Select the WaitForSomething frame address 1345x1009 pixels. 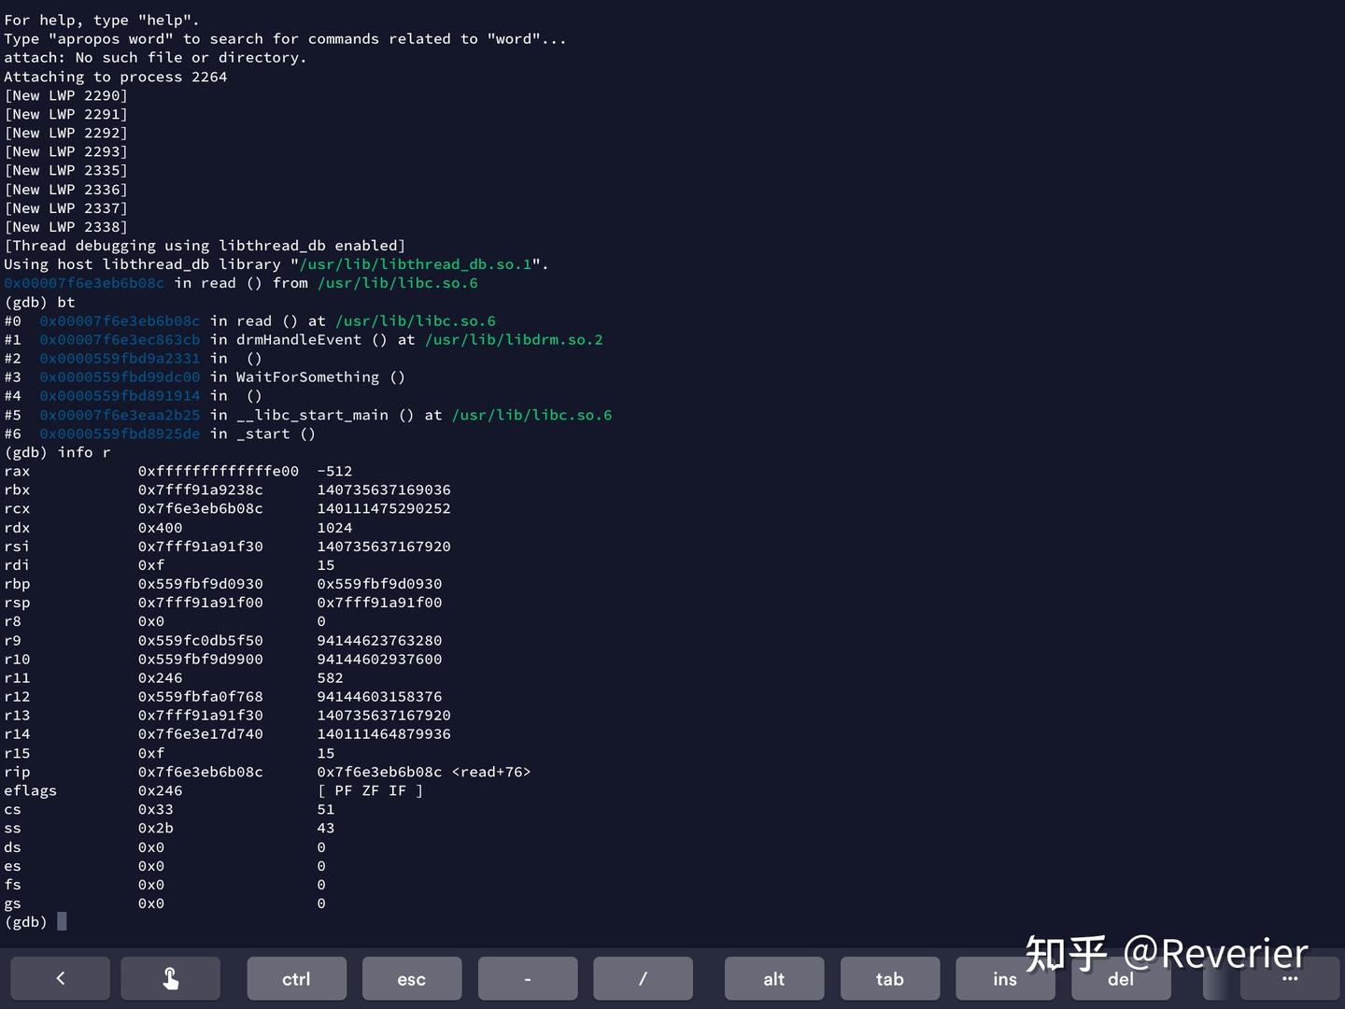click(120, 377)
